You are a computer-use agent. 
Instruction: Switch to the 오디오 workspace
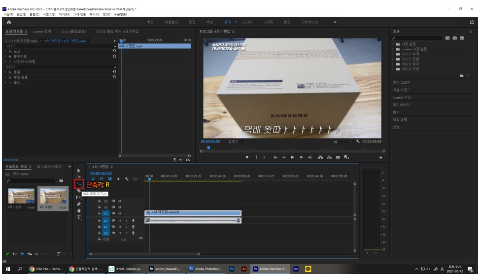(247, 22)
